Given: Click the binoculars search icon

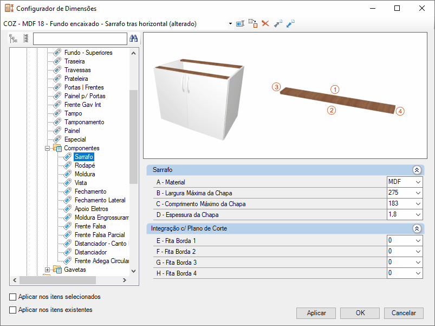Looking at the screenshot, I should pos(134,39).
